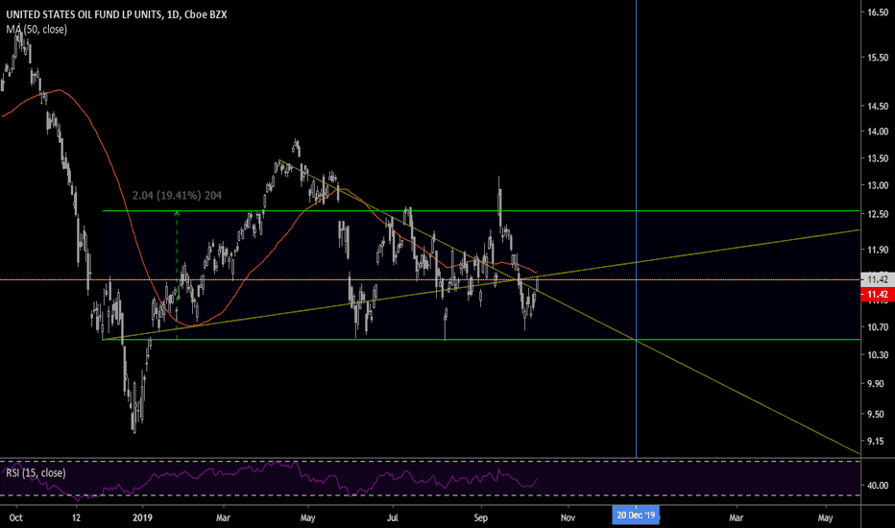
Task: Click the 16.50 price axis label
Action: 878,12
